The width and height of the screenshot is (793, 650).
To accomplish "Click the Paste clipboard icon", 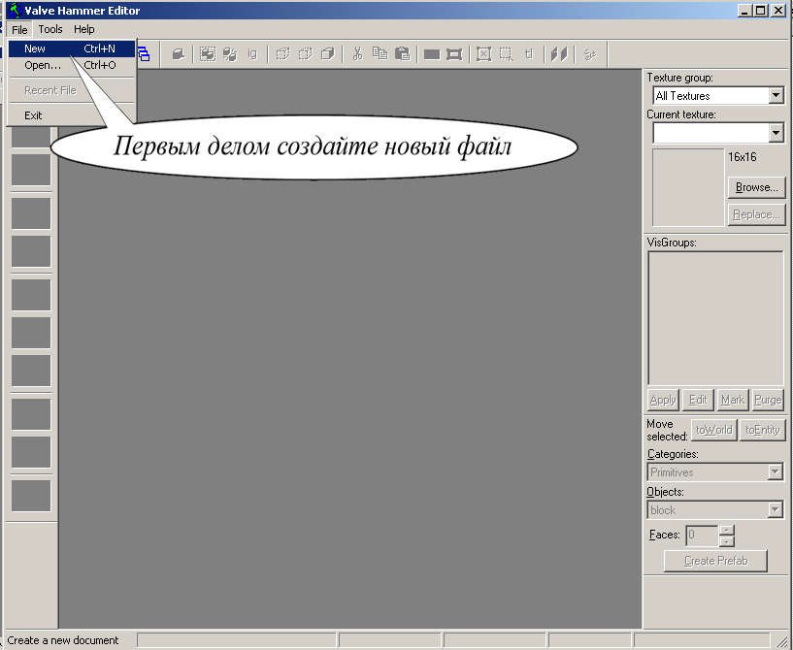I will (x=402, y=53).
